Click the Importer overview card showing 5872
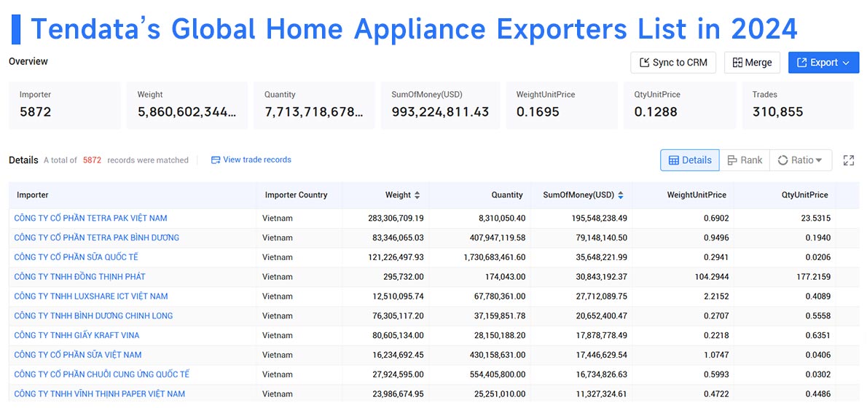Screen dimensions: 867x408 64,105
